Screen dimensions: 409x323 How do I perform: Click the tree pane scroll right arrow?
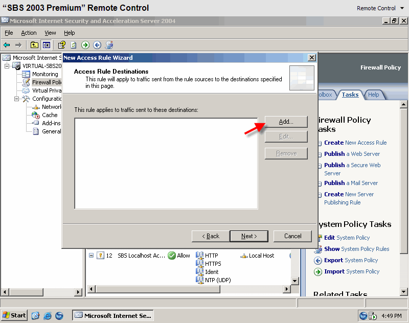click(x=78, y=292)
